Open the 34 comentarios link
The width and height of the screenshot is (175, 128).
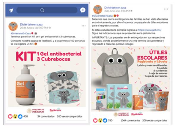46,116
